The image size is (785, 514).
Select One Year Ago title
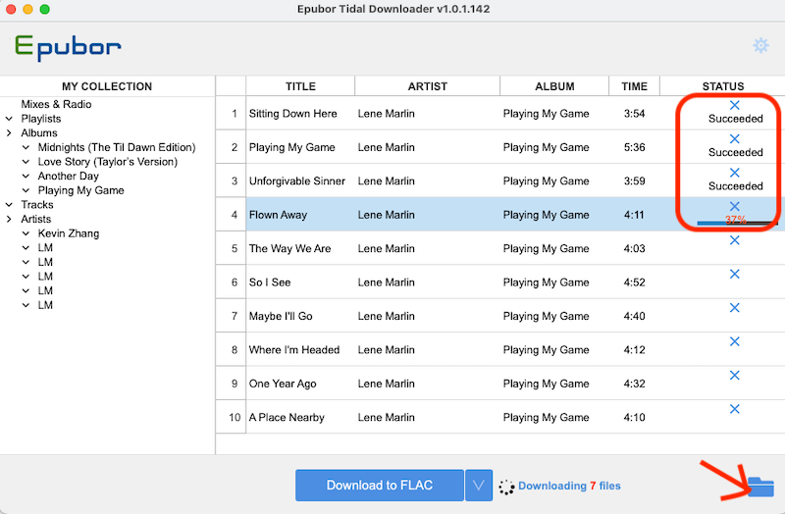click(x=283, y=384)
